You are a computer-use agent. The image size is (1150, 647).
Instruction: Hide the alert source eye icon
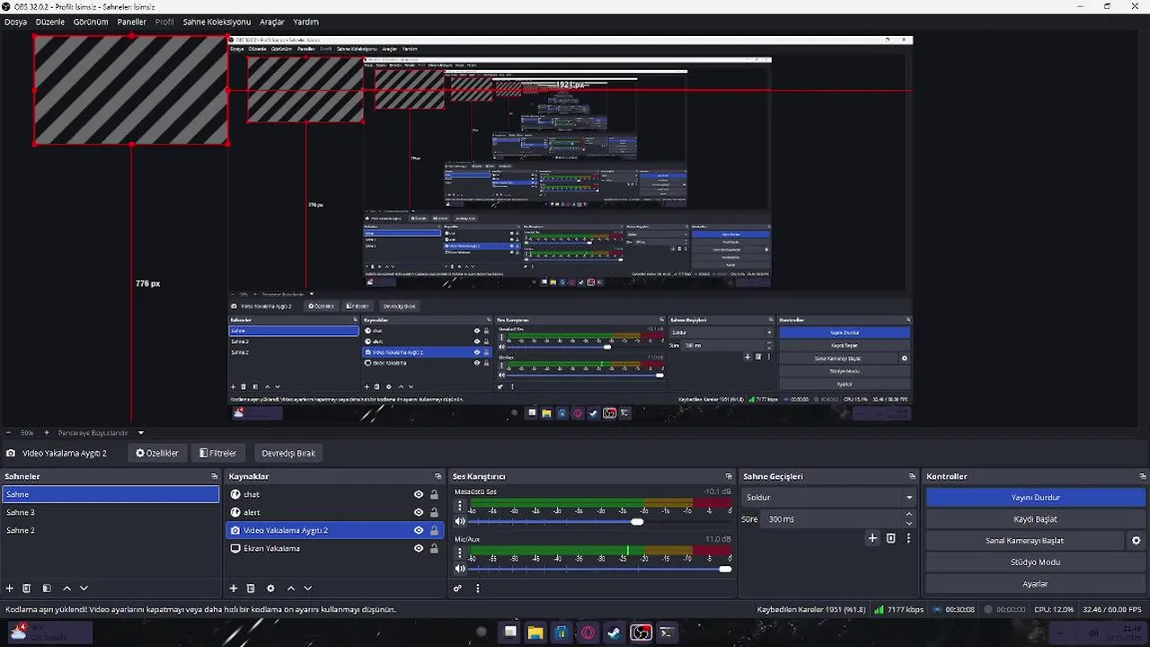coord(419,512)
